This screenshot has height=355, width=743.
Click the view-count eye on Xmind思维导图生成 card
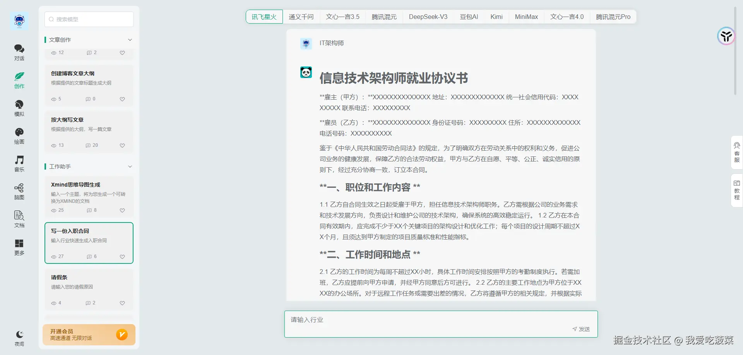(x=54, y=210)
